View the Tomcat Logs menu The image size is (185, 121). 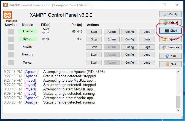pyautogui.click(x=147, y=63)
